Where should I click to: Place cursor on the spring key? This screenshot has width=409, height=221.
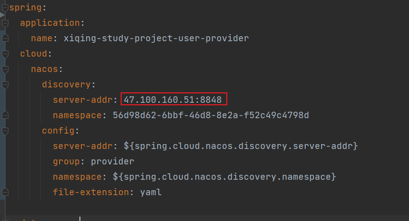(26, 8)
